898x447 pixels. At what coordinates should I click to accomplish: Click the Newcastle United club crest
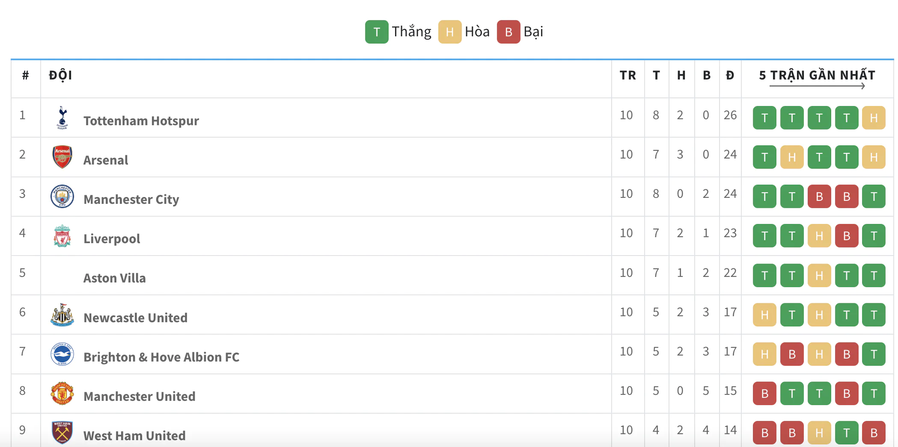coord(62,315)
